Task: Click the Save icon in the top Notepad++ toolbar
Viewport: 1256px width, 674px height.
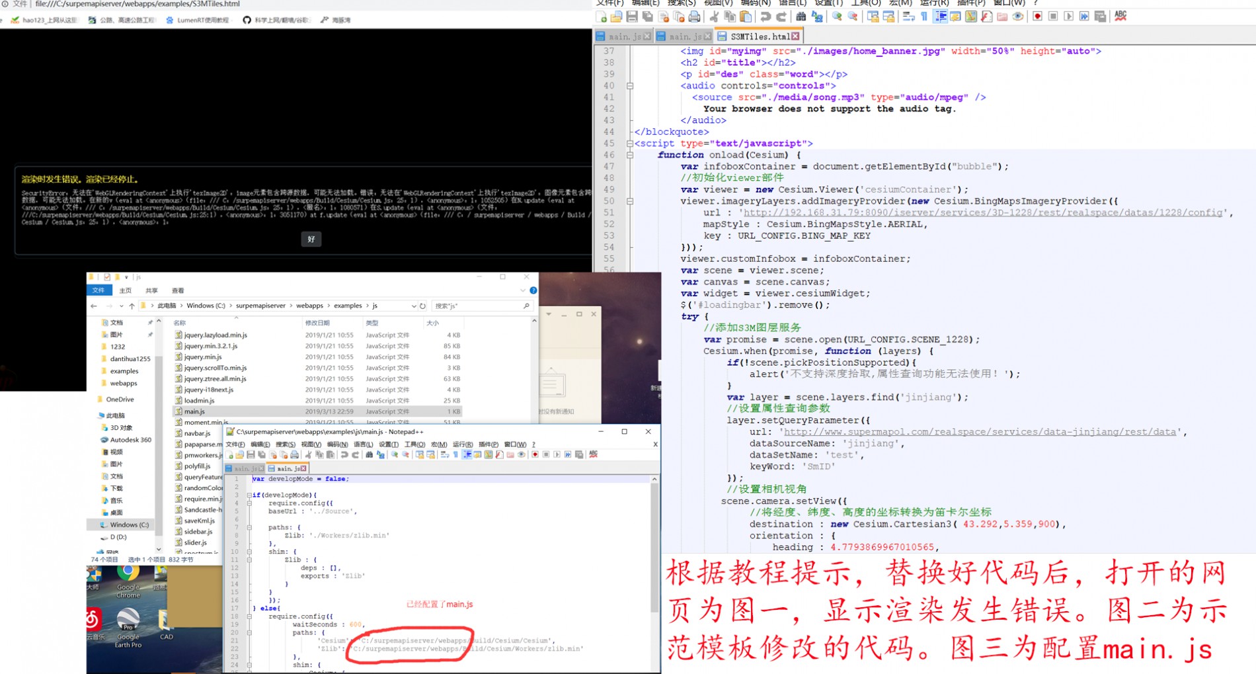Action: pos(632,17)
